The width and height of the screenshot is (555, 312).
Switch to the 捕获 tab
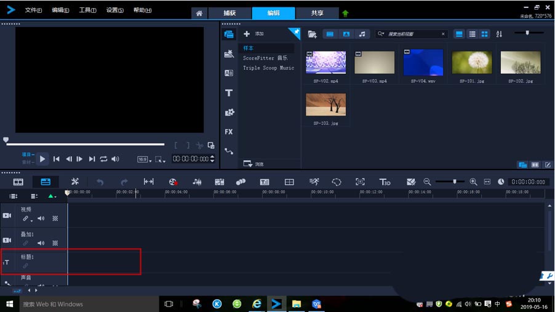point(230,13)
